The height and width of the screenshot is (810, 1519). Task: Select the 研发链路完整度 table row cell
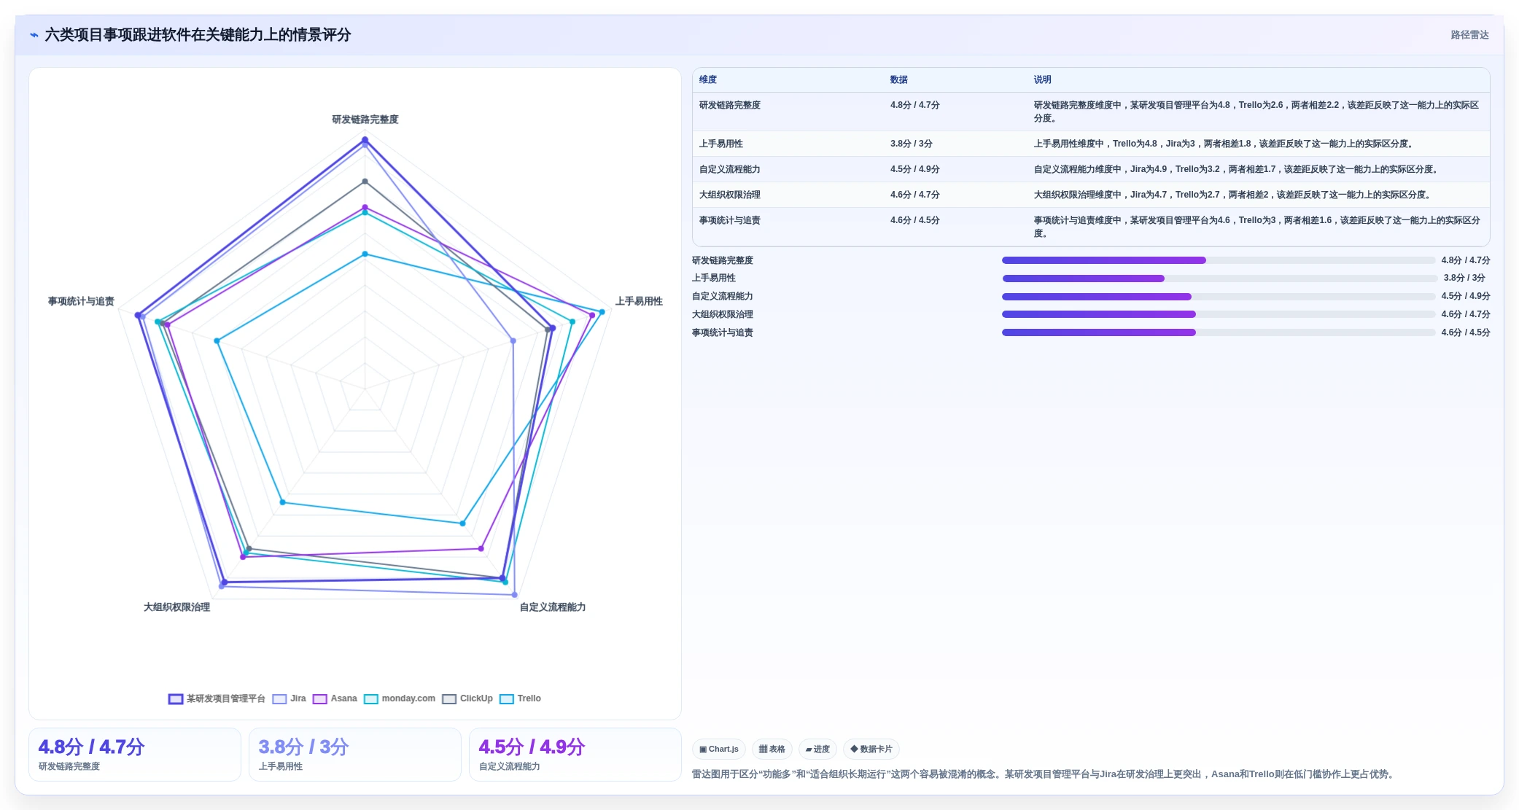coord(730,105)
